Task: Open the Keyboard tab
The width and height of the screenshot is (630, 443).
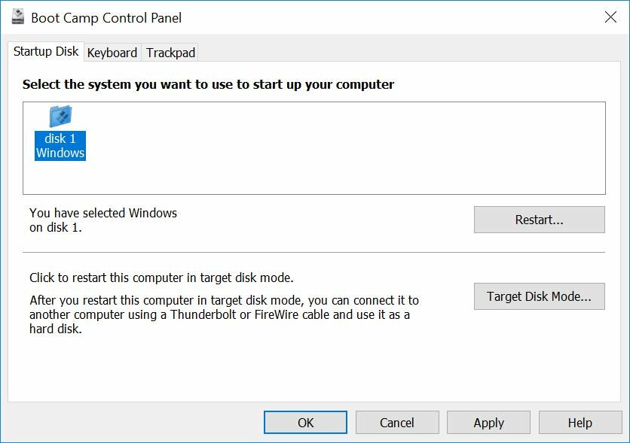Action: click(x=112, y=53)
